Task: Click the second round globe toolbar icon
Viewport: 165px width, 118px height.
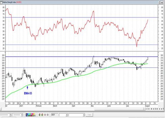Action: point(42,115)
